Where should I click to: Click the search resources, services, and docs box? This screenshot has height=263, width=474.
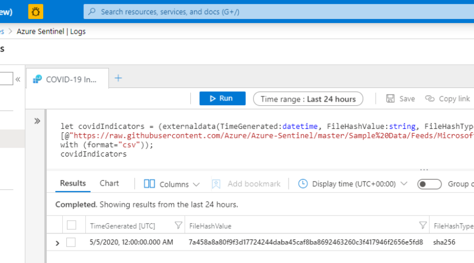click(278, 12)
